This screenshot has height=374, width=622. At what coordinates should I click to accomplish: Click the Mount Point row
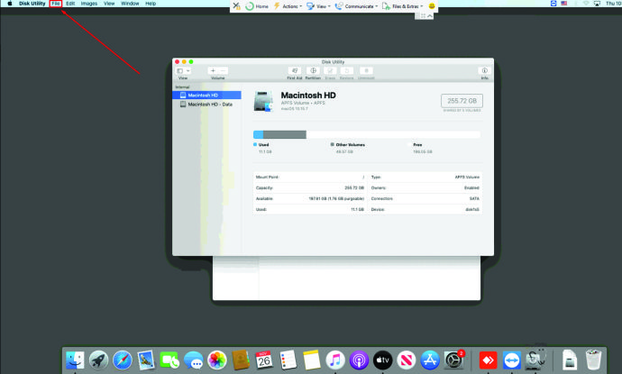pos(310,178)
